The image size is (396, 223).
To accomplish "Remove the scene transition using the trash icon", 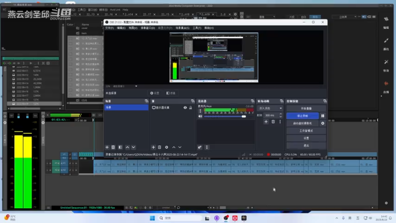I will [x=273, y=121].
